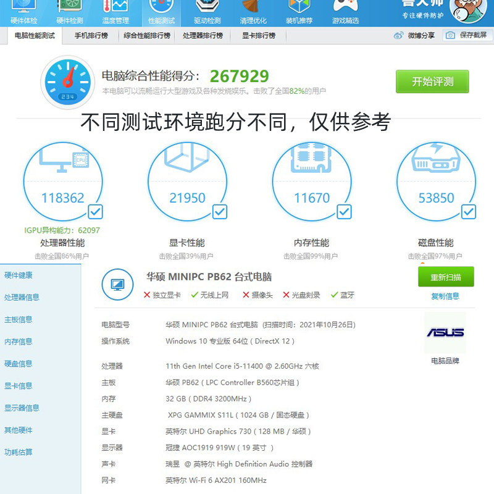Open the 清理优化 cleanup optimization icon
This screenshot has height=494, width=494.
click(253, 12)
